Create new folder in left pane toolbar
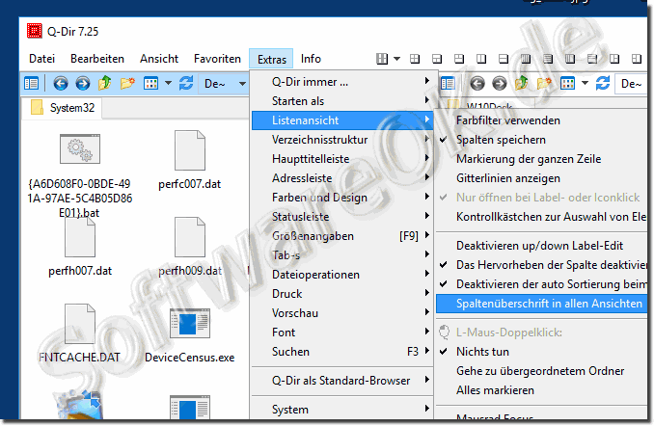This screenshot has width=654, height=426. (x=127, y=83)
